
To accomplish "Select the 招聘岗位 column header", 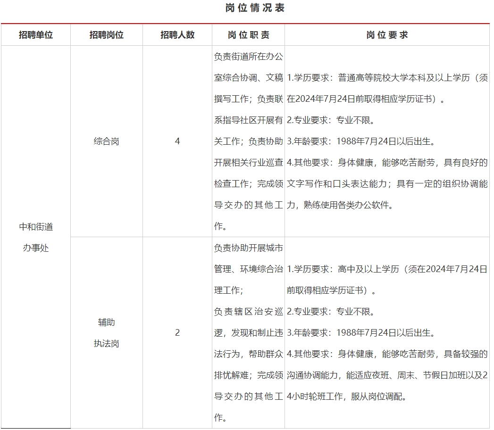I will pyautogui.click(x=107, y=34).
